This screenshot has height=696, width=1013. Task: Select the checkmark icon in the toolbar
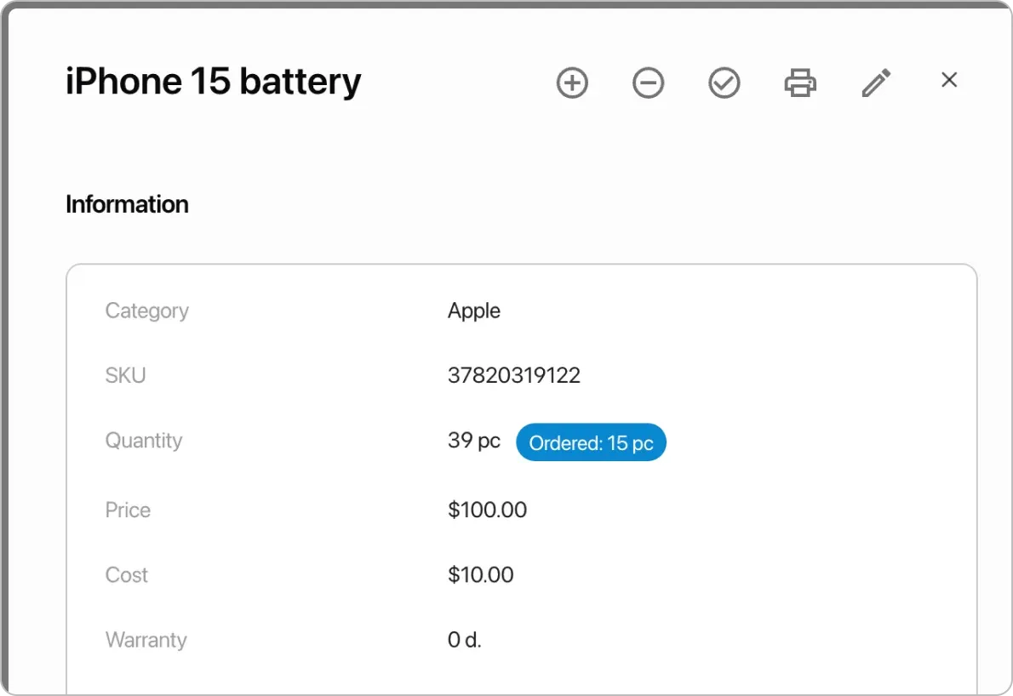pos(724,83)
